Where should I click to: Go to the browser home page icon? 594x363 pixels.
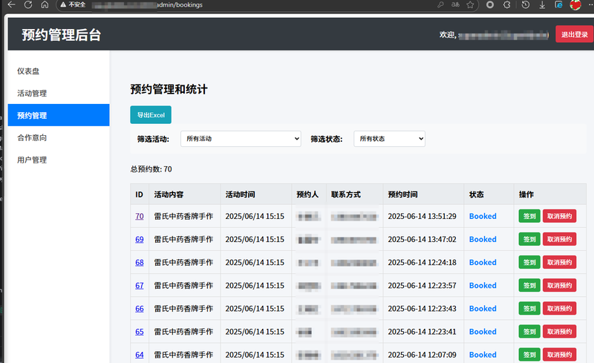click(x=45, y=4)
